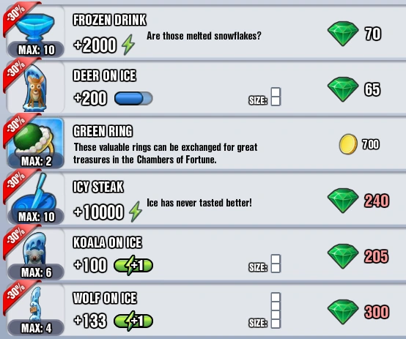Tap the blue capacity bar on Deer on Ice

click(x=133, y=99)
